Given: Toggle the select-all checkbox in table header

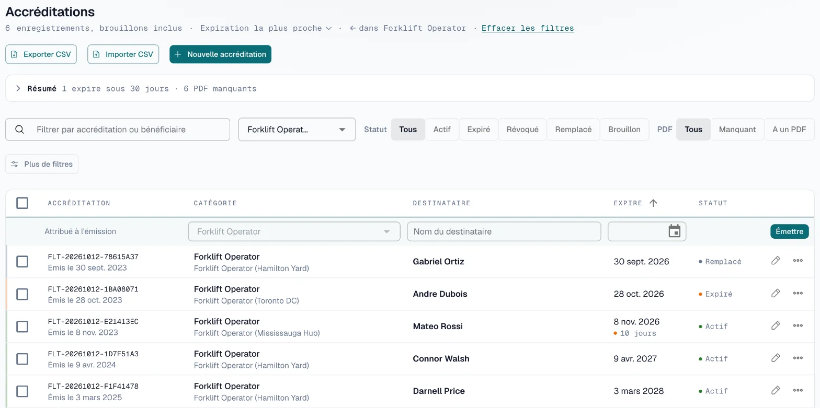Looking at the screenshot, I should [x=22, y=203].
